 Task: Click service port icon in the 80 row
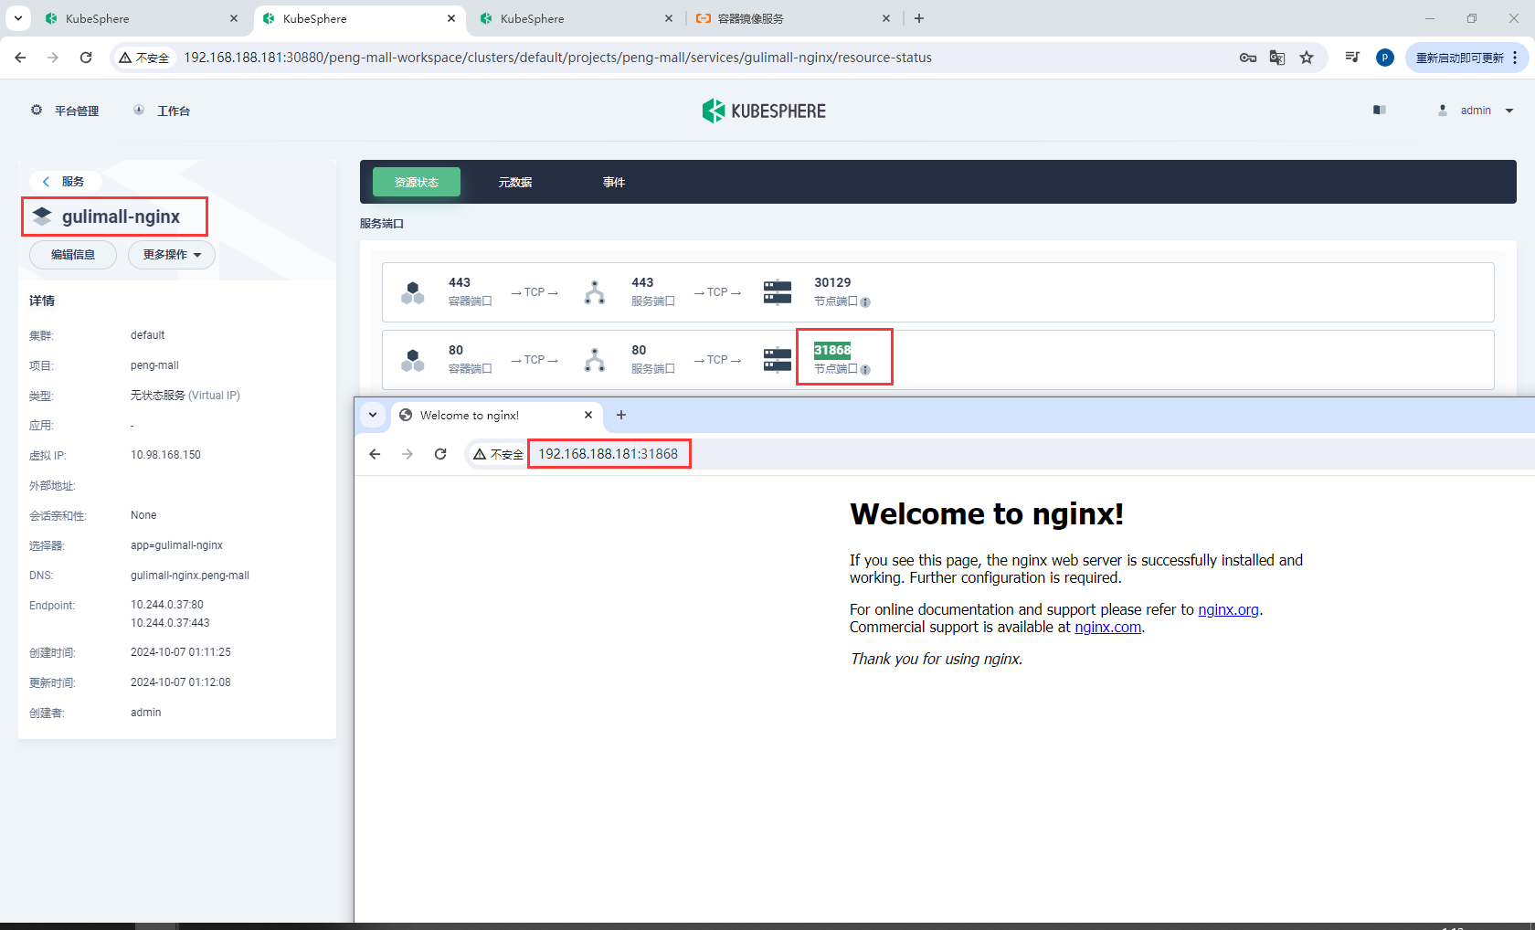pos(595,360)
